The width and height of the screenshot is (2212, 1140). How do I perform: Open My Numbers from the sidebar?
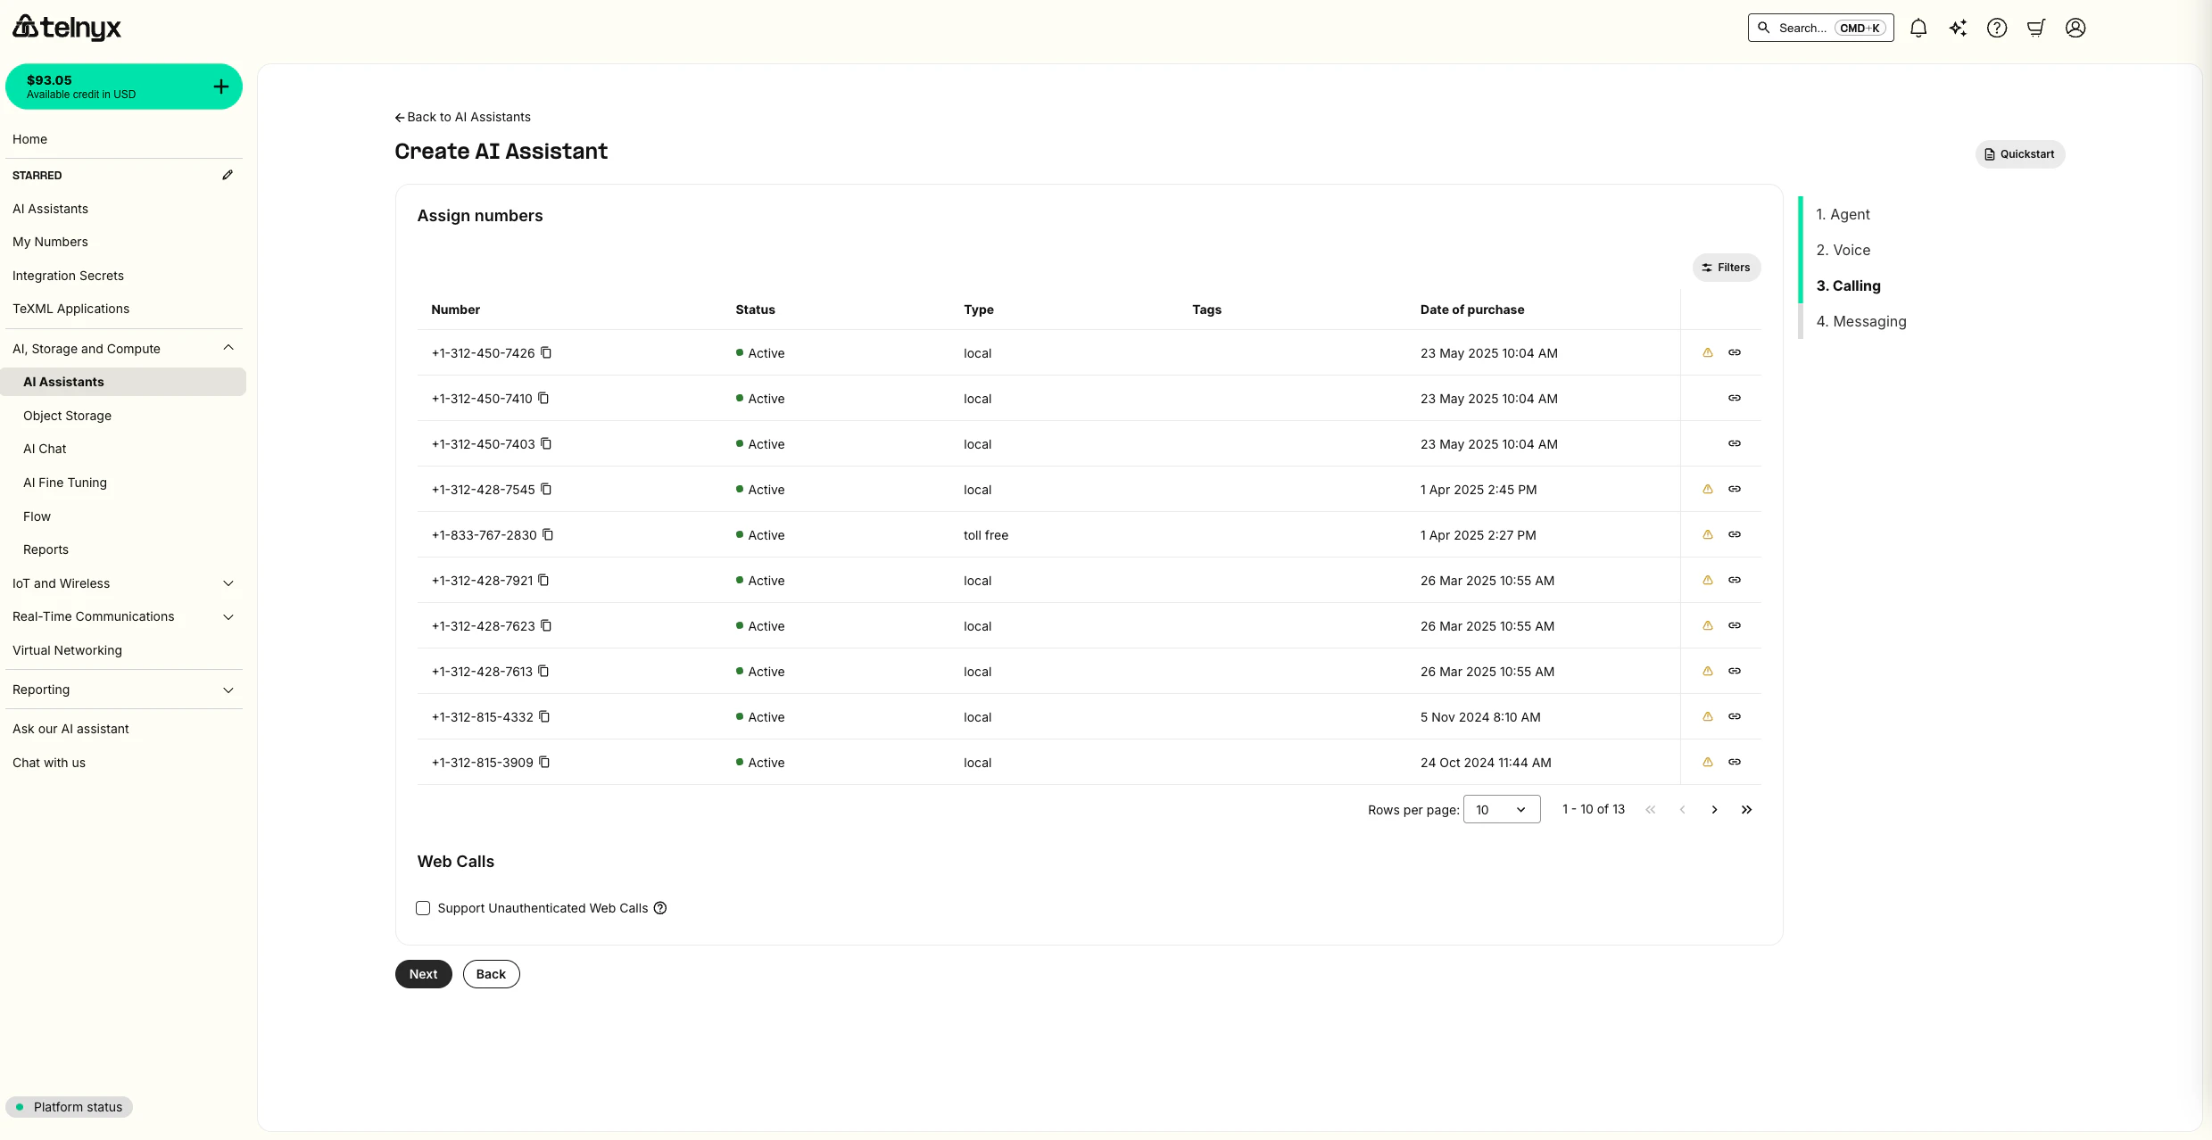tap(50, 242)
